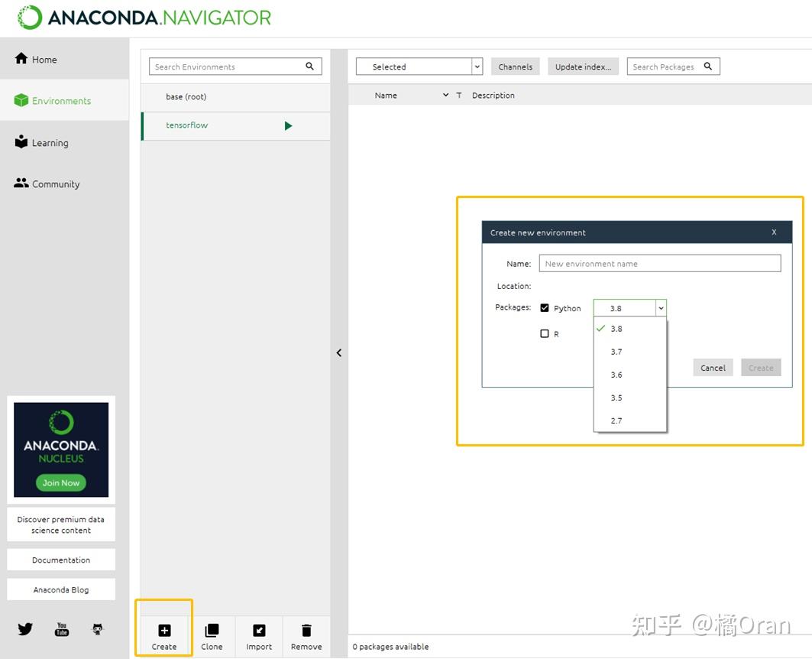This screenshot has width=812, height=659.
Task: Click the Remove environment icon
Action: [306, 630]
